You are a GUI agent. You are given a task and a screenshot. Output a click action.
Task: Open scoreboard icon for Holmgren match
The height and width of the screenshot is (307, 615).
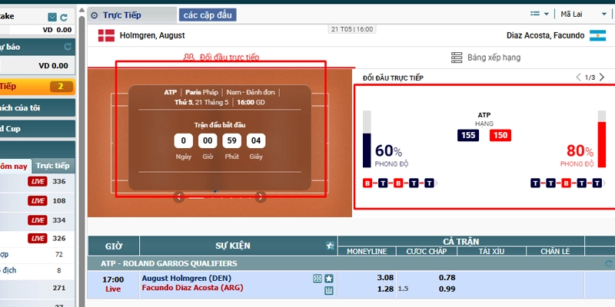tap(317, 279)
